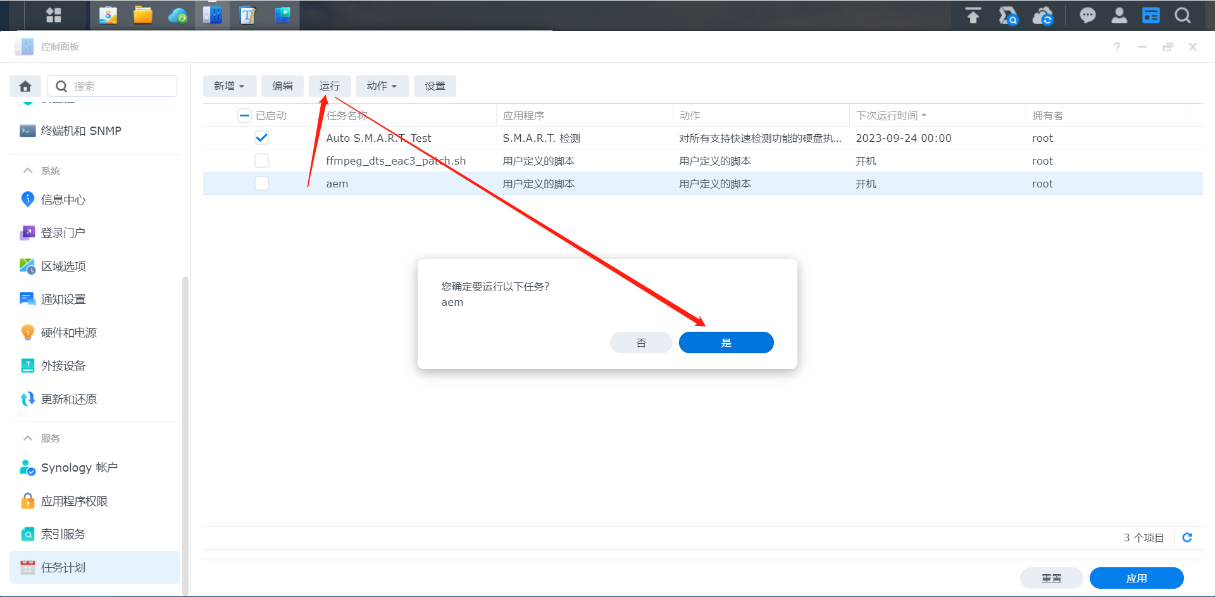The height and width of the screenshot is (597, 1215).
Task: Click the 运行 (Run) toolbar button
Action: click(330, 86)
